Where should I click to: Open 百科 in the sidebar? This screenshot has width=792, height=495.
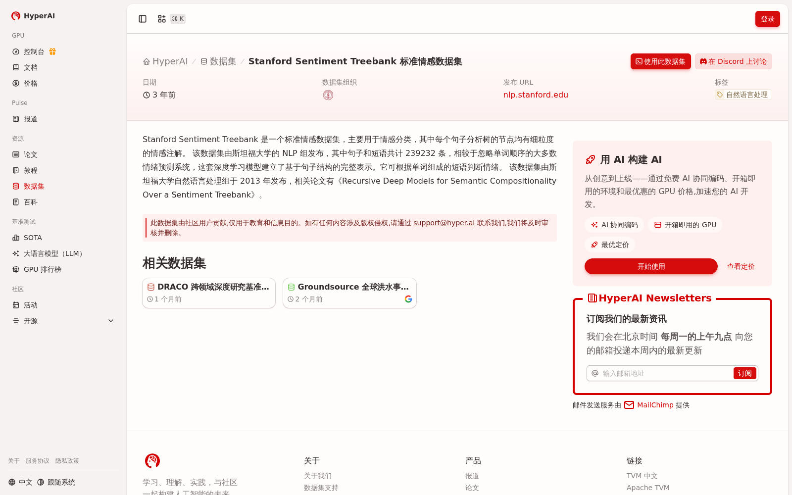(x=25, y=202)
